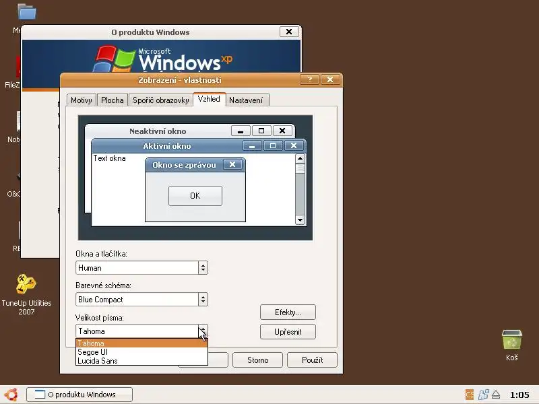Viewport: 539px width, 404px height.
Task: Switch to the Plocha tab
Action: coord(113,100)
